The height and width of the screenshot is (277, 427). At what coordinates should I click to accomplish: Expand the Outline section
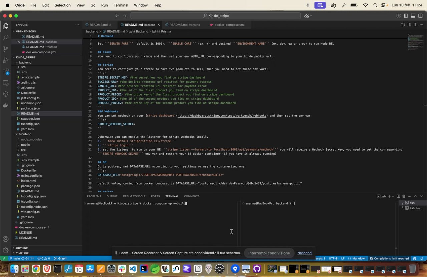tap(22, 248)
